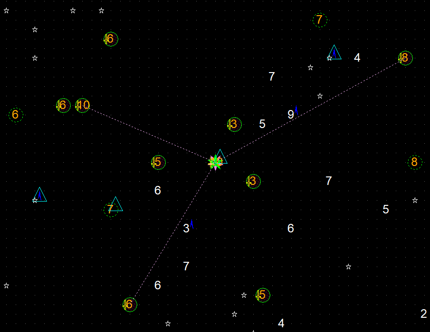Select the circled 3 next to white number 5
This screenshot has width=430, height=332.
234,124
